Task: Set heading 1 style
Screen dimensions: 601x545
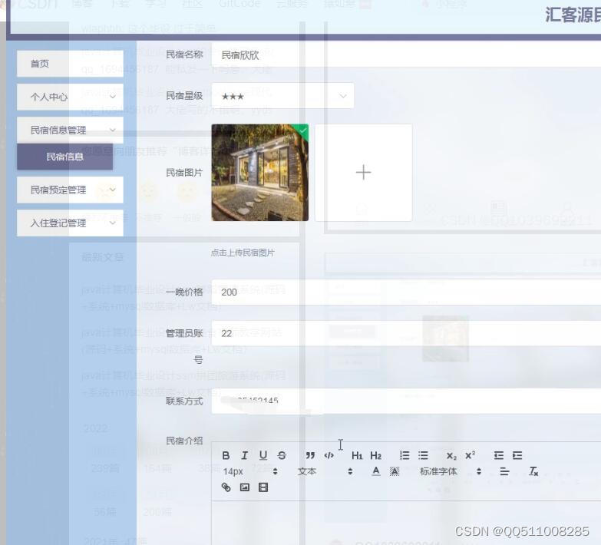Action: (357, 455)
